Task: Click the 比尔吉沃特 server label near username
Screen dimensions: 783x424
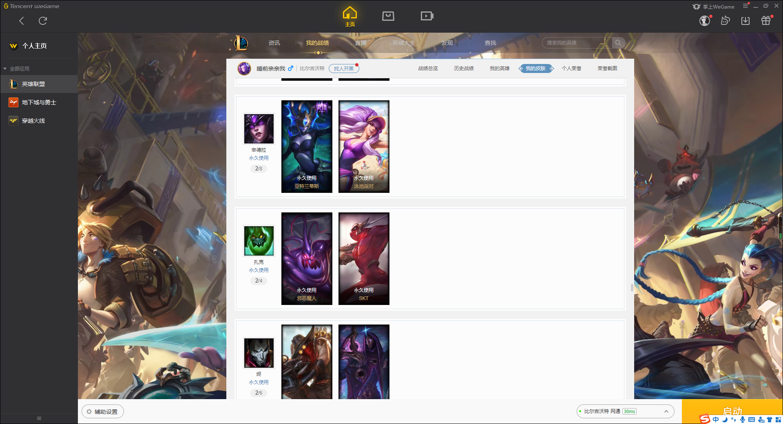Action: [312, 68]
